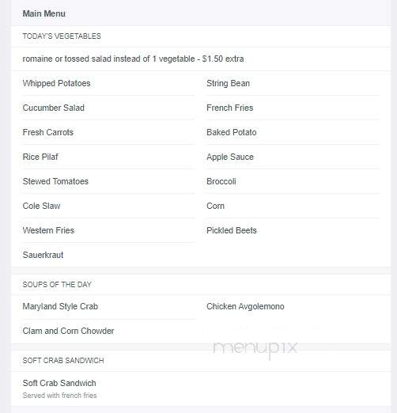Image resolution: width=397 pixels, height=413 pixels.
Task: Choose Pickled Beets from the list
Action: click(232, 230)
